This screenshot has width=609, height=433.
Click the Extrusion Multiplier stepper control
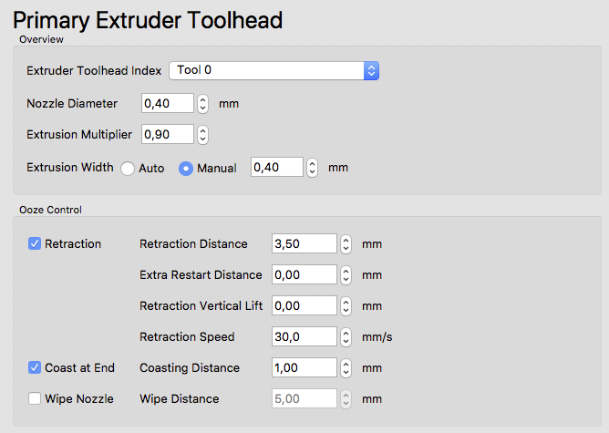(x=202, y=134)
